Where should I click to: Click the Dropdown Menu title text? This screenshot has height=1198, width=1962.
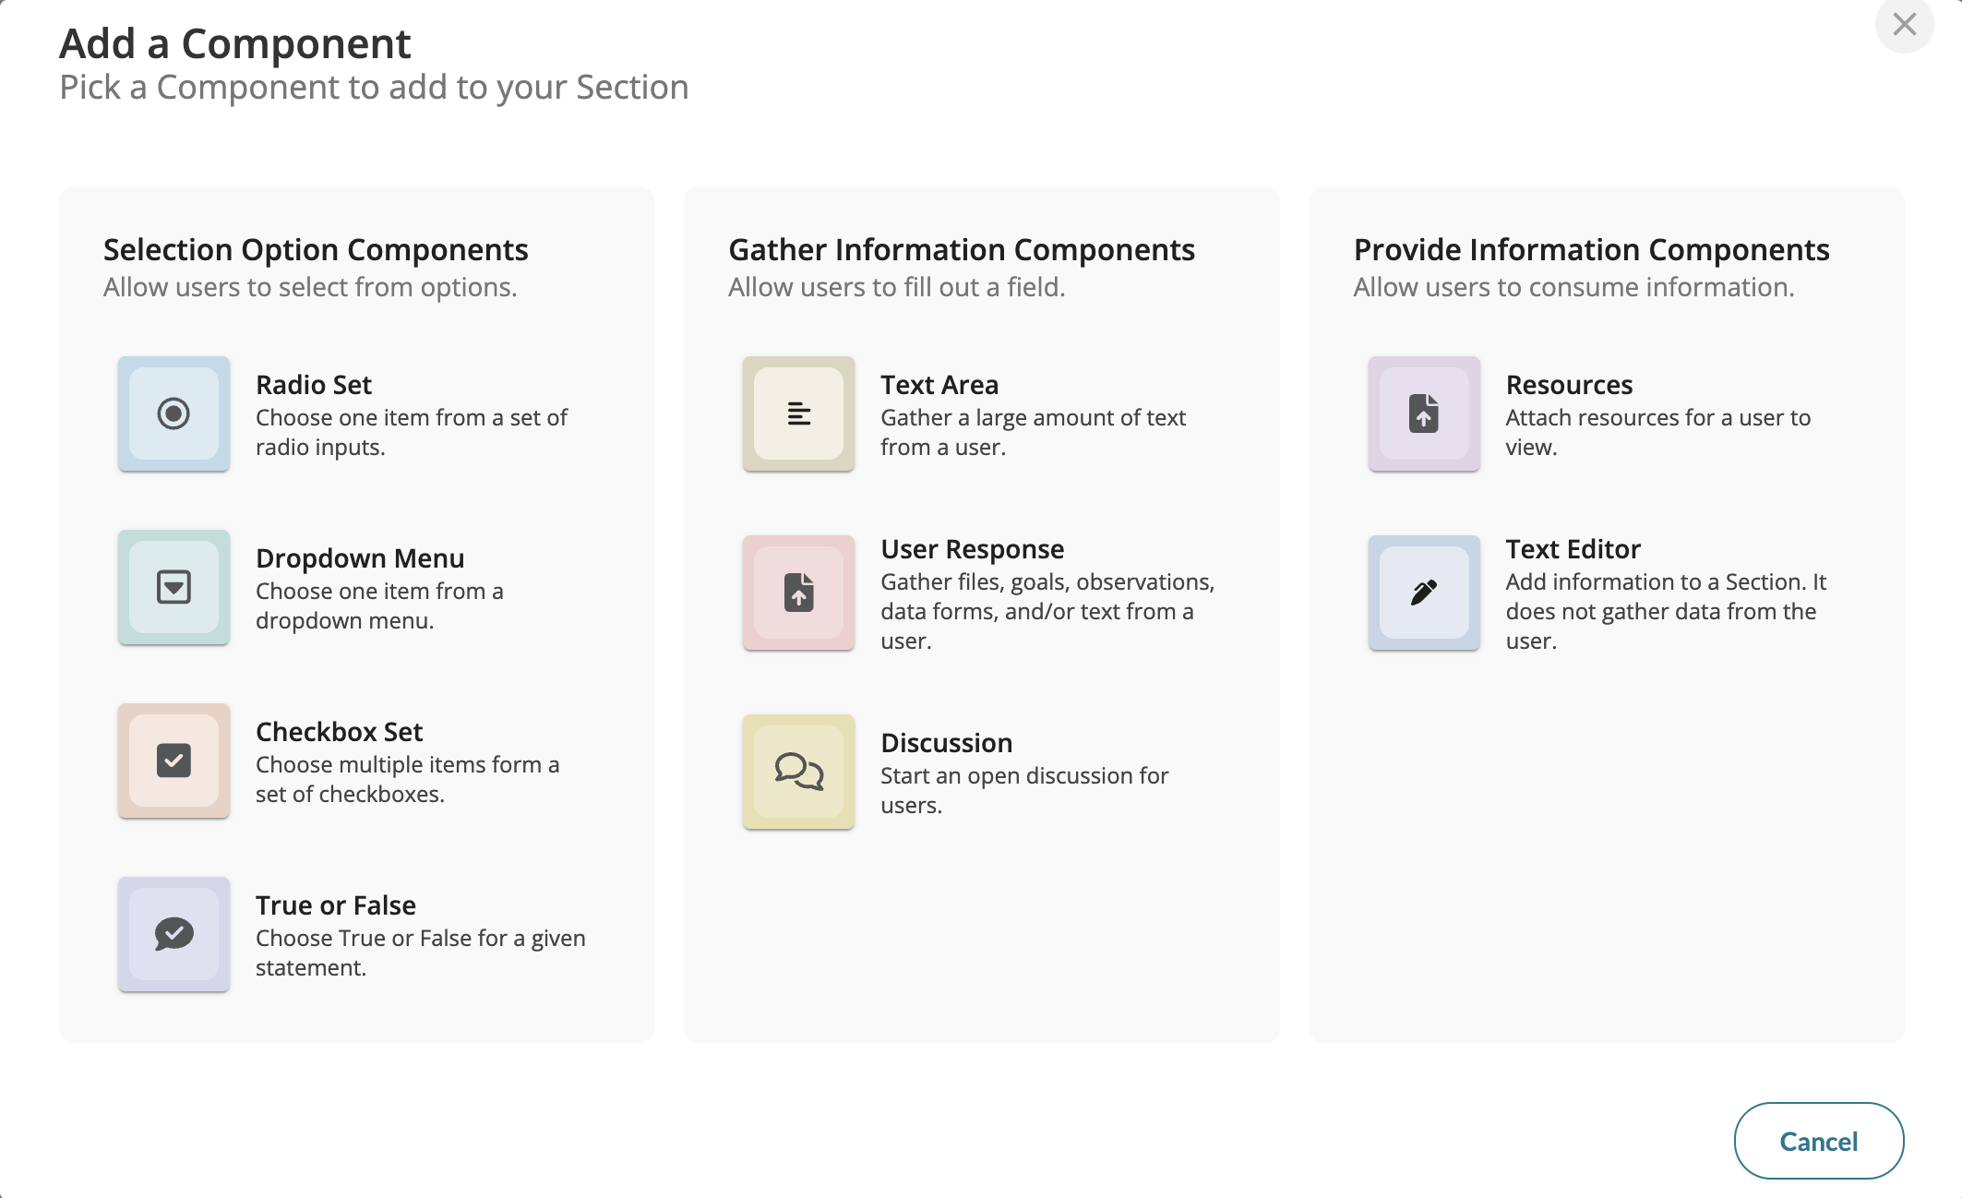[360, 558]
